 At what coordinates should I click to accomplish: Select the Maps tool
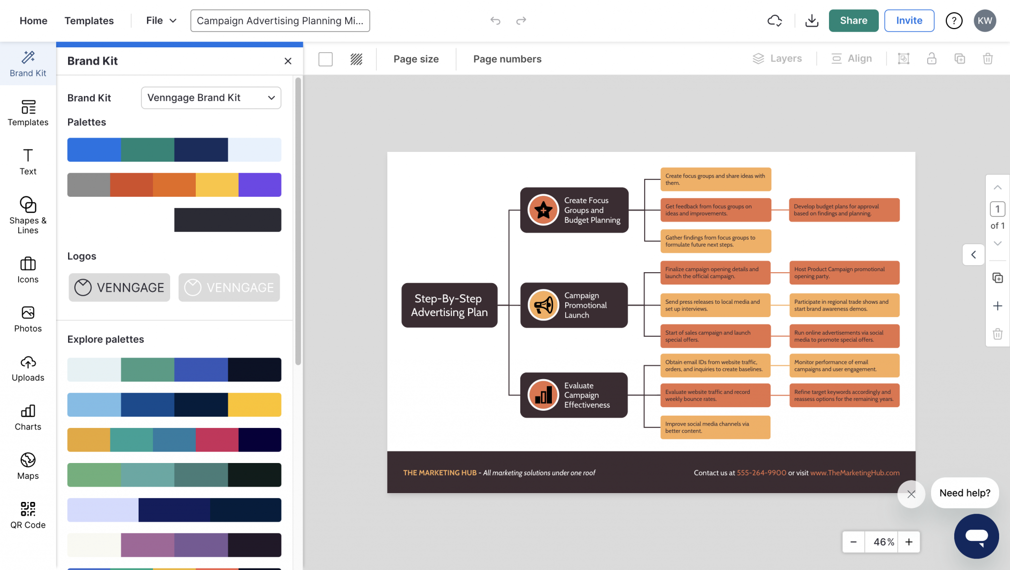(x=28, y=465)
